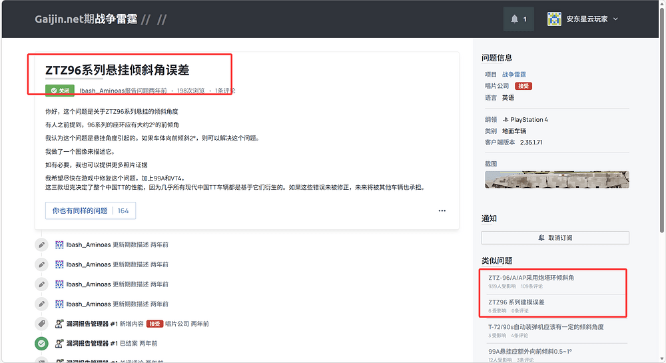
Task: Click the green 关闭 status badge
Action: [x=60, y=91]
